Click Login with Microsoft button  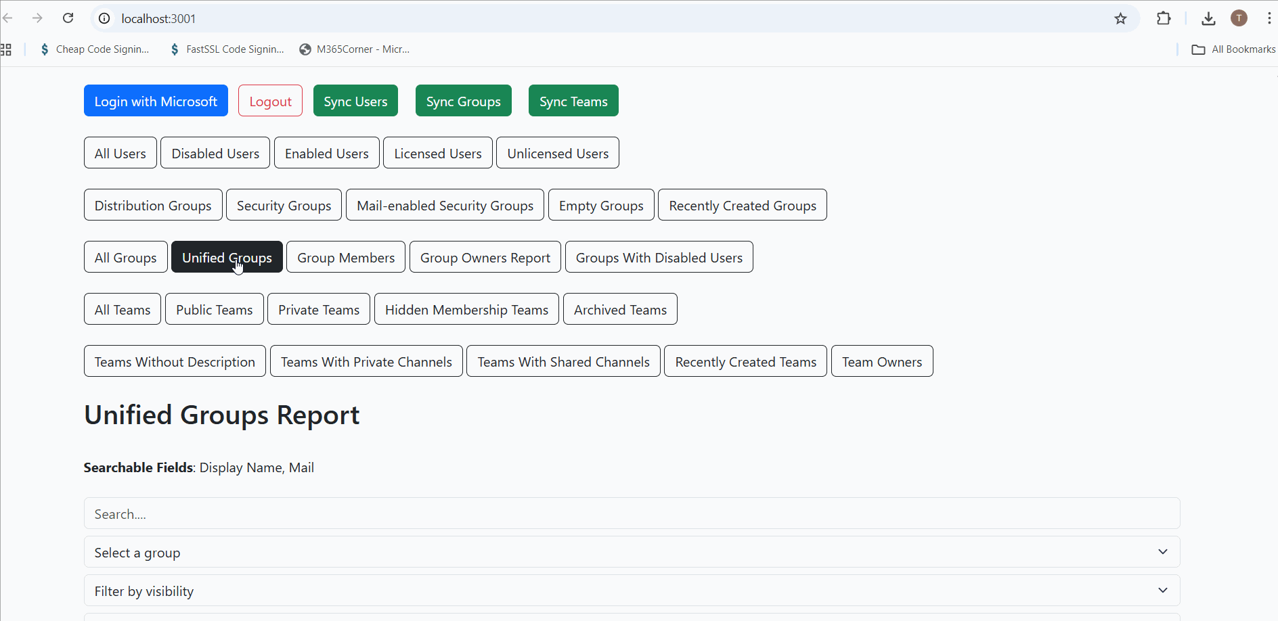pos(156,101)
